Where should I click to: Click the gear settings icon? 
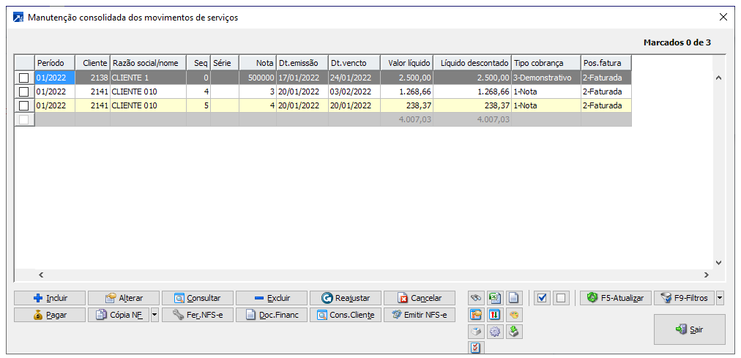point(495,332)
